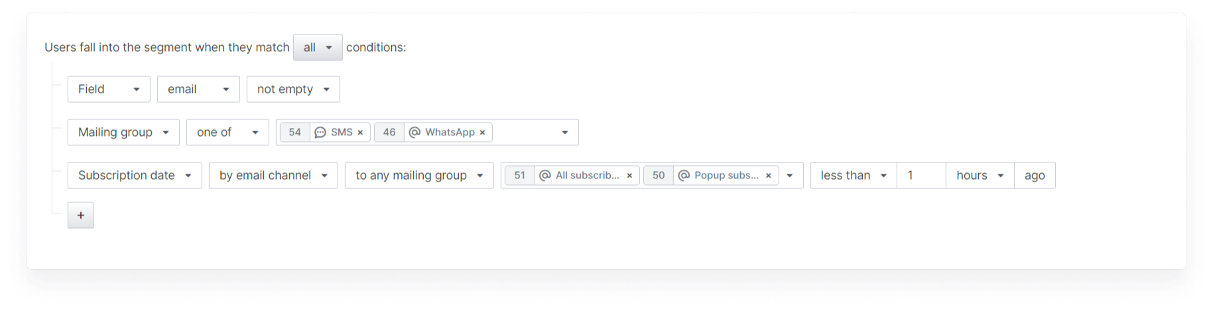Remove the All subscrib... tag
This screenshot has height=309, width=1213.
tap(629, 176)
